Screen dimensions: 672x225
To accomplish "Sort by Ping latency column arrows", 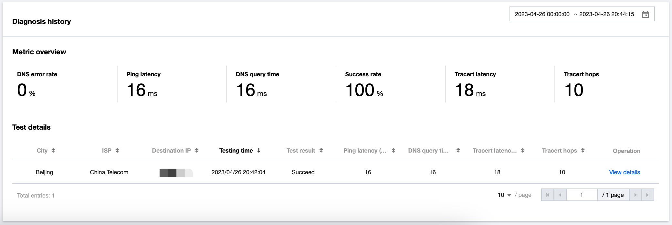I will pos(394,150).
